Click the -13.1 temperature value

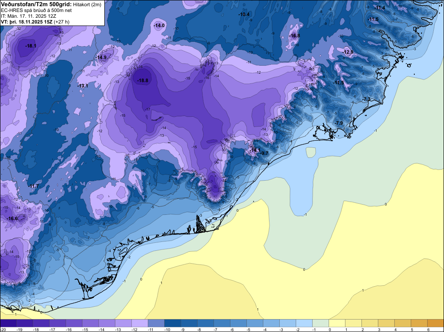[x=83, y=86]
